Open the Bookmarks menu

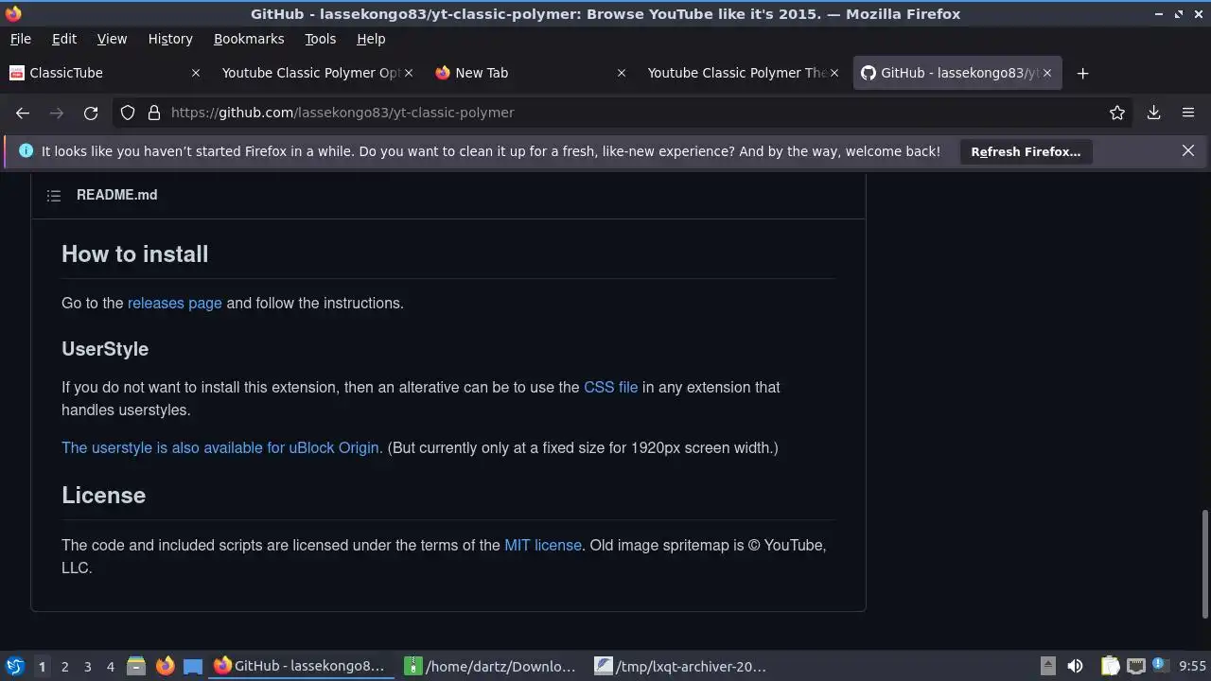click(x=249, y=39)
